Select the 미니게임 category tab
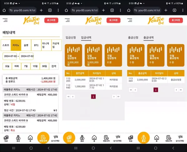This screenshot has height=152, width=187. click(46, 45)
